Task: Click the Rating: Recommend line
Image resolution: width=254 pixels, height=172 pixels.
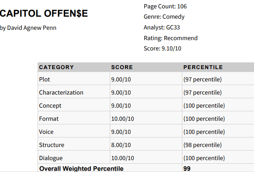Action: coord(170,38)
